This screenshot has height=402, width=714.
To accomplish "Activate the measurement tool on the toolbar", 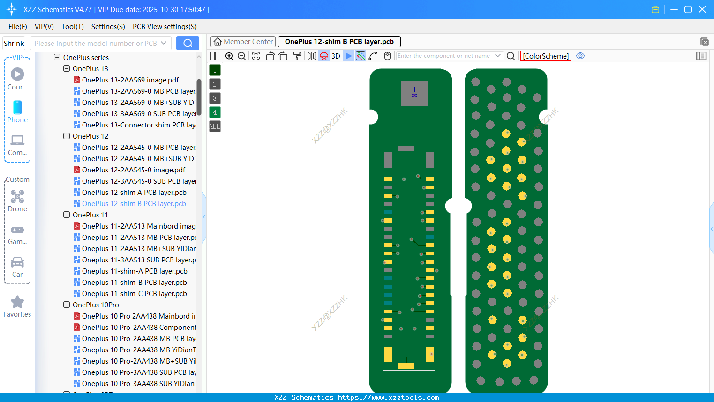I will [374, 56].
